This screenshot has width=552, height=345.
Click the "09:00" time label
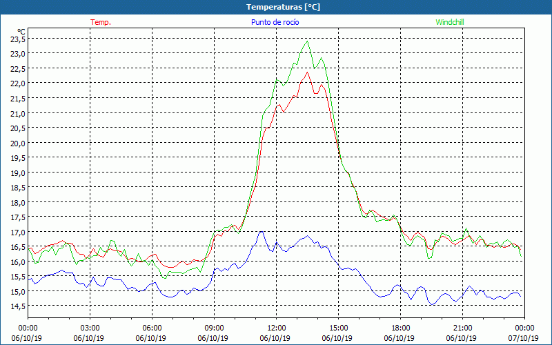click(214, 328)
